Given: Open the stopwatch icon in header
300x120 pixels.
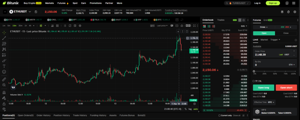Looking at the screenshot, I should pyautogui.click(x=288, y=12).
